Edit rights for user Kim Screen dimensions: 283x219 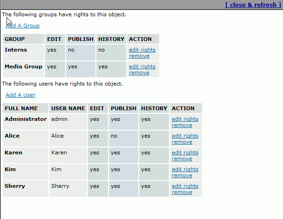pyautogui.click(x=185, y=169)
